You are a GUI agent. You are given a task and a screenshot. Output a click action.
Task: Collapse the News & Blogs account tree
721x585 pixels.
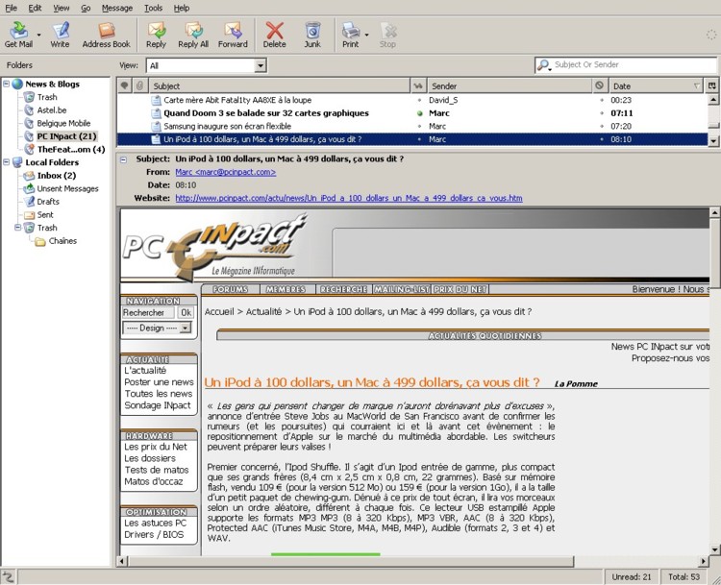click(7, 85)
